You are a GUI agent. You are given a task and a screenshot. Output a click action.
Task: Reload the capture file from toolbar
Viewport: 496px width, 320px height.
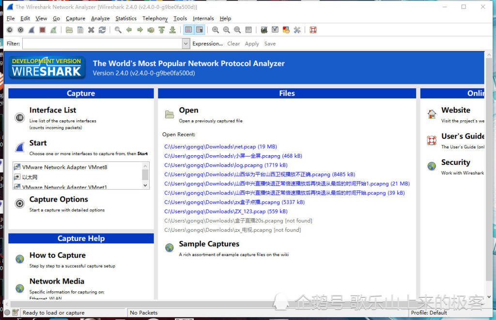click(102, 30)
